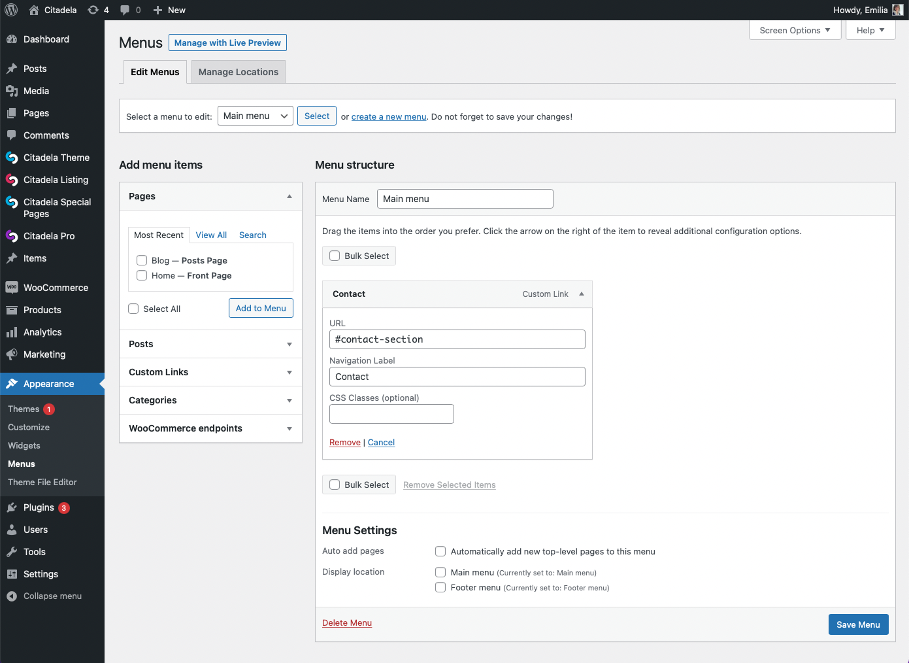Click the Citadela Listing logo icon
The height and width of the screenshot is (663, 909).
[12, 180]
